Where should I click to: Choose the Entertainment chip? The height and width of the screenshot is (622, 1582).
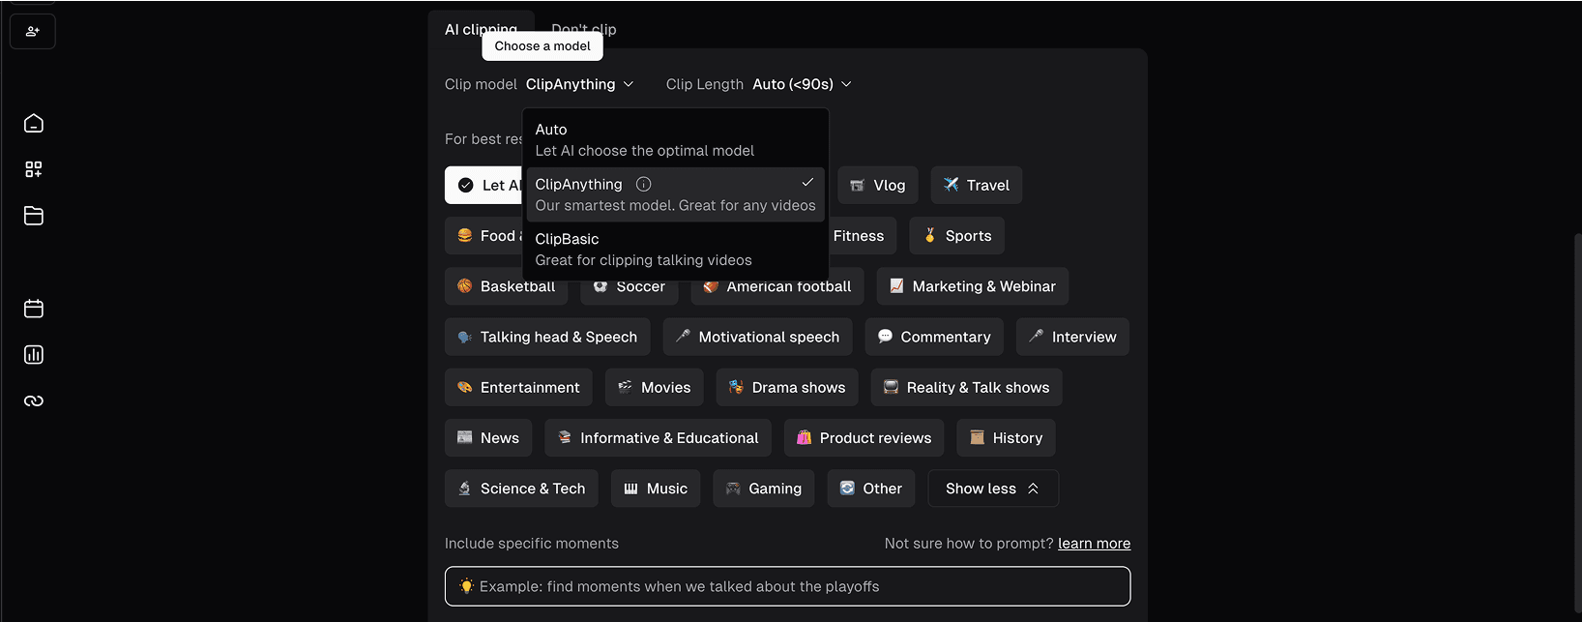518,387
